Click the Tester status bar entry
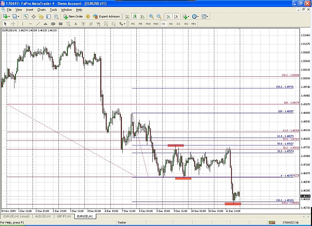The image size is (312, 226). (122, 223)
